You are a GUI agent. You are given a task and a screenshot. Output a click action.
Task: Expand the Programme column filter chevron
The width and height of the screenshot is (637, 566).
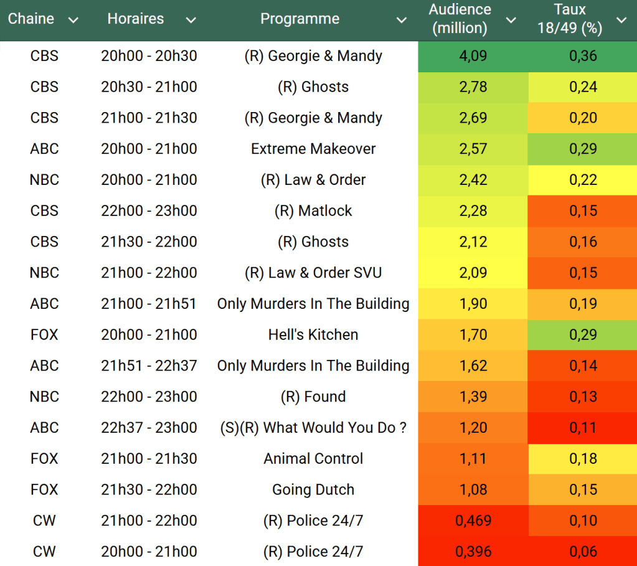(x=402, y=20)
